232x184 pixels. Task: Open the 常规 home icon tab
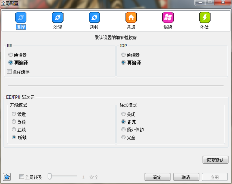point(131,17)
